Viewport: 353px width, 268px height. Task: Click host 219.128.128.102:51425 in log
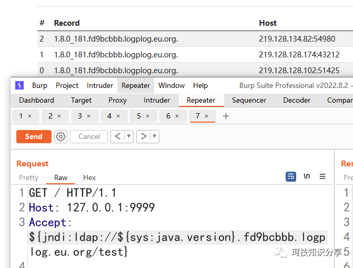point(299,71)
